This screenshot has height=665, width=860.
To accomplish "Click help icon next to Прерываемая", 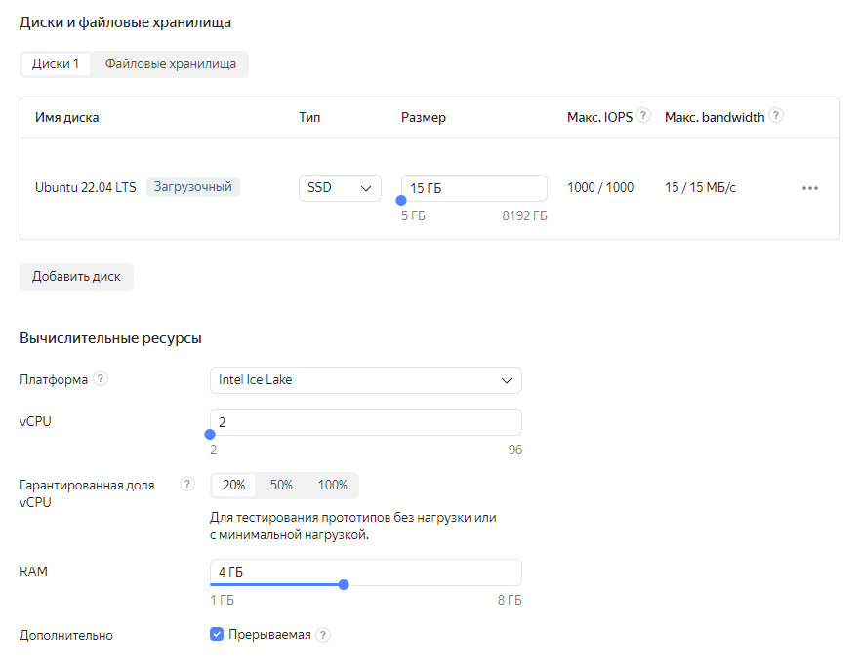I will 323,635.
